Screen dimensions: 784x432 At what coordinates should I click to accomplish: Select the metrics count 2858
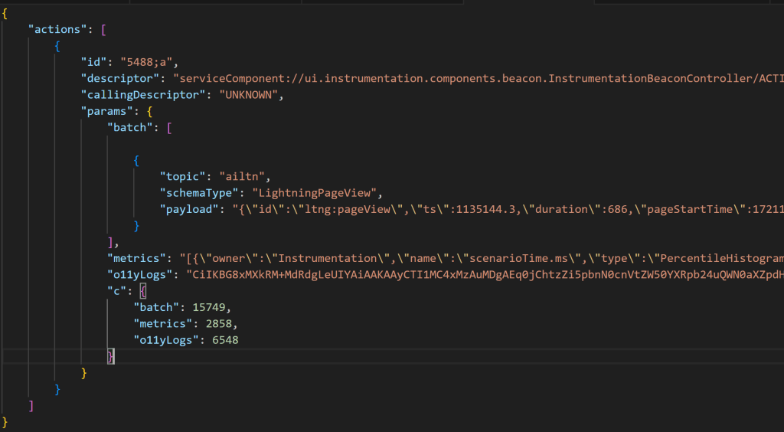(x=218, y=324)
